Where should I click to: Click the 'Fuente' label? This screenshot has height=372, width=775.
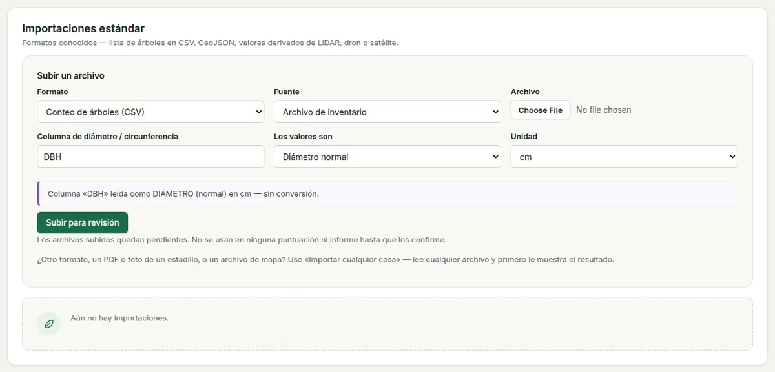(x=287, y=92)
